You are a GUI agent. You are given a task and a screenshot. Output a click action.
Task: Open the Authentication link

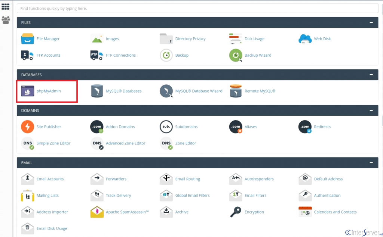pyautogui.click(x=327, y=196)
